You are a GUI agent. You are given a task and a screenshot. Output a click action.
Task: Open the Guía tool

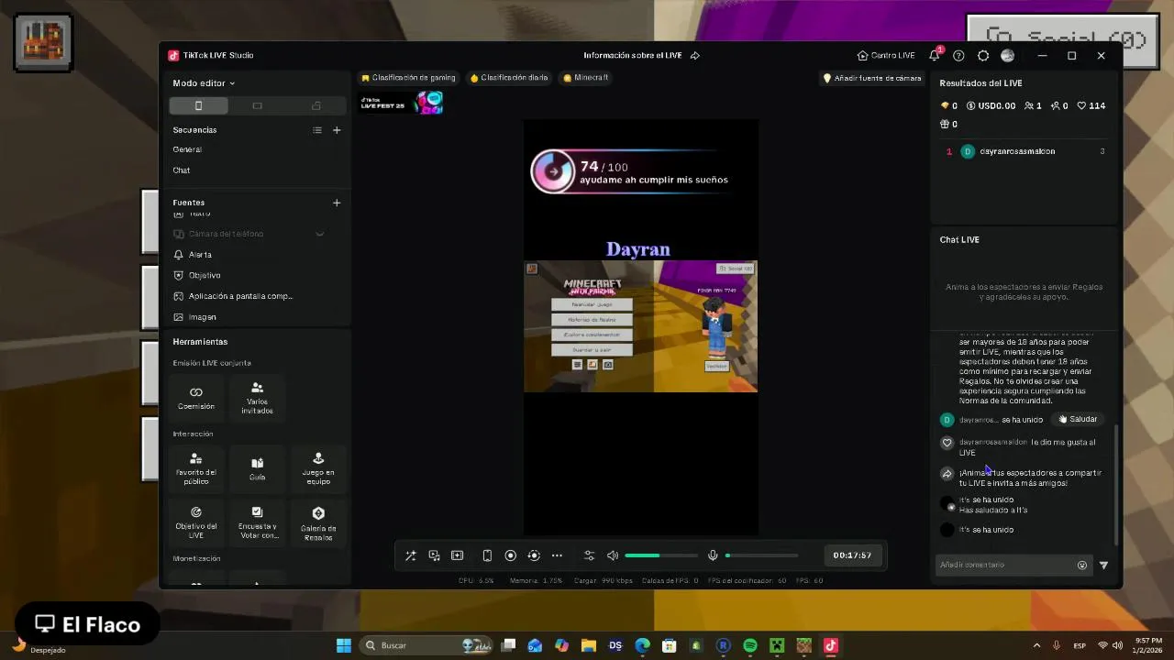pyautogui.click(x=257, y=468)
